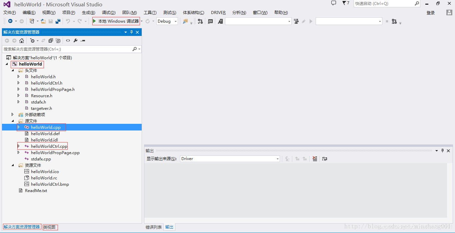The width and height of the screenshot is (455, 233).
Task: Click the navigate backward arrow in main toolbar
Action: click(10, 21)
